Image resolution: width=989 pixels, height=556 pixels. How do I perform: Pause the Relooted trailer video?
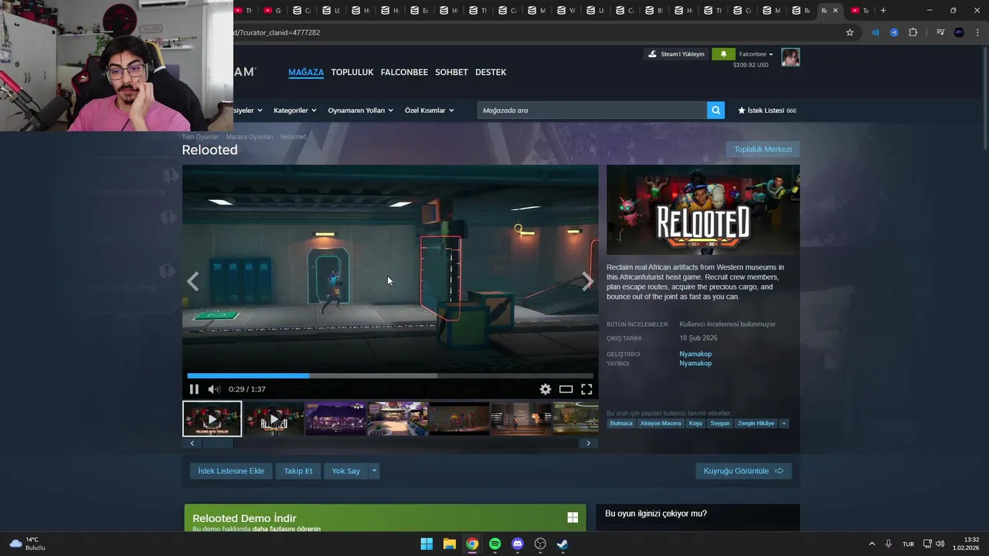194,389
